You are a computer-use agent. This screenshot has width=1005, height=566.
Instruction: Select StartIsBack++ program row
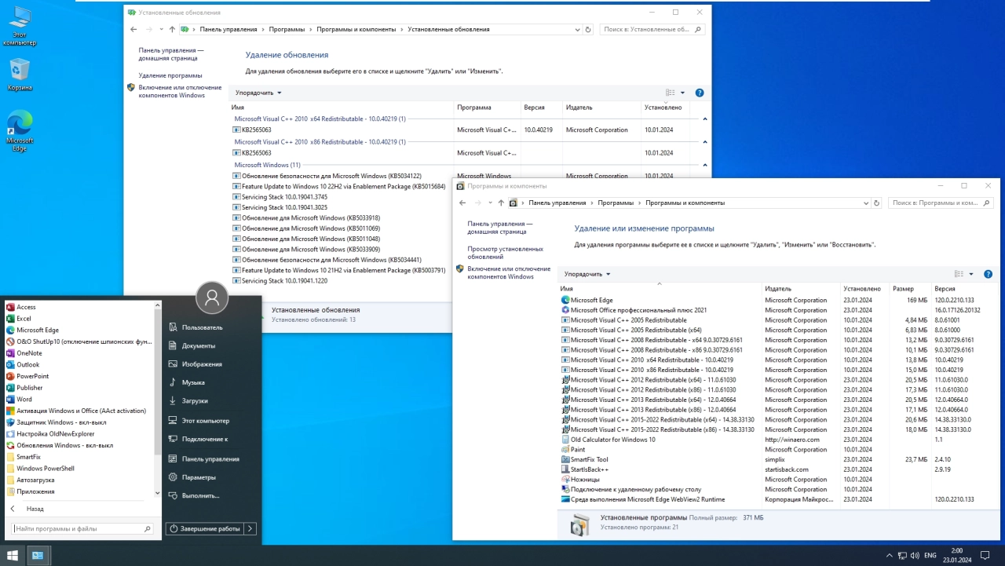pyautogui.click(x=777, y=469)
